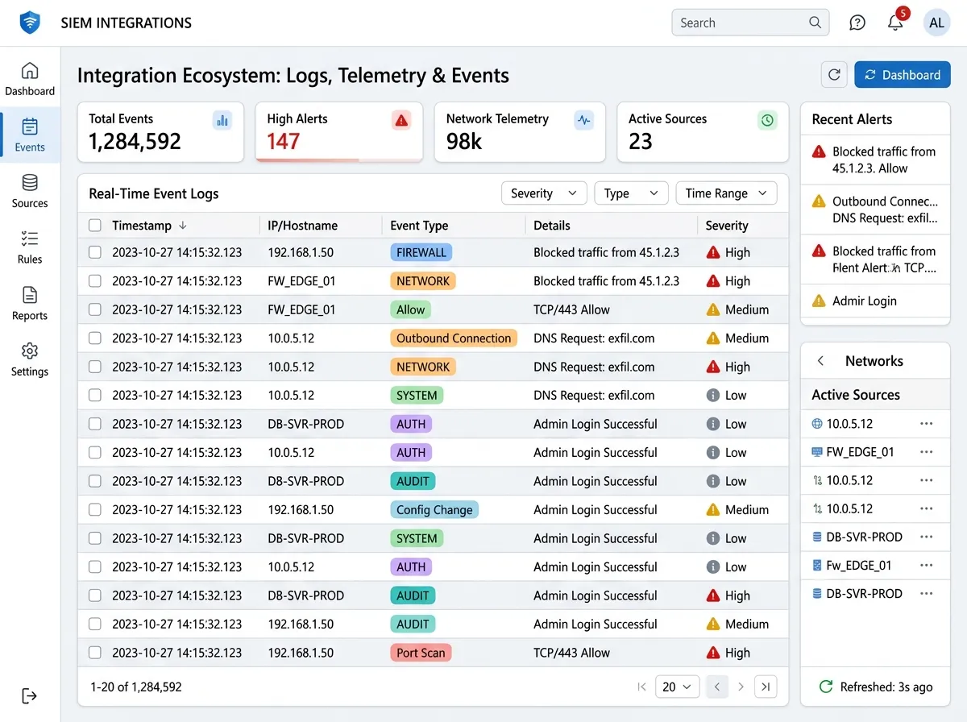Check the Outbound Connection row checkbox

click(x=95, y=338)
